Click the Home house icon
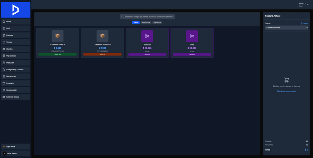Image resolution: width=313 pixels, height=158 pixels. (4, 22)
